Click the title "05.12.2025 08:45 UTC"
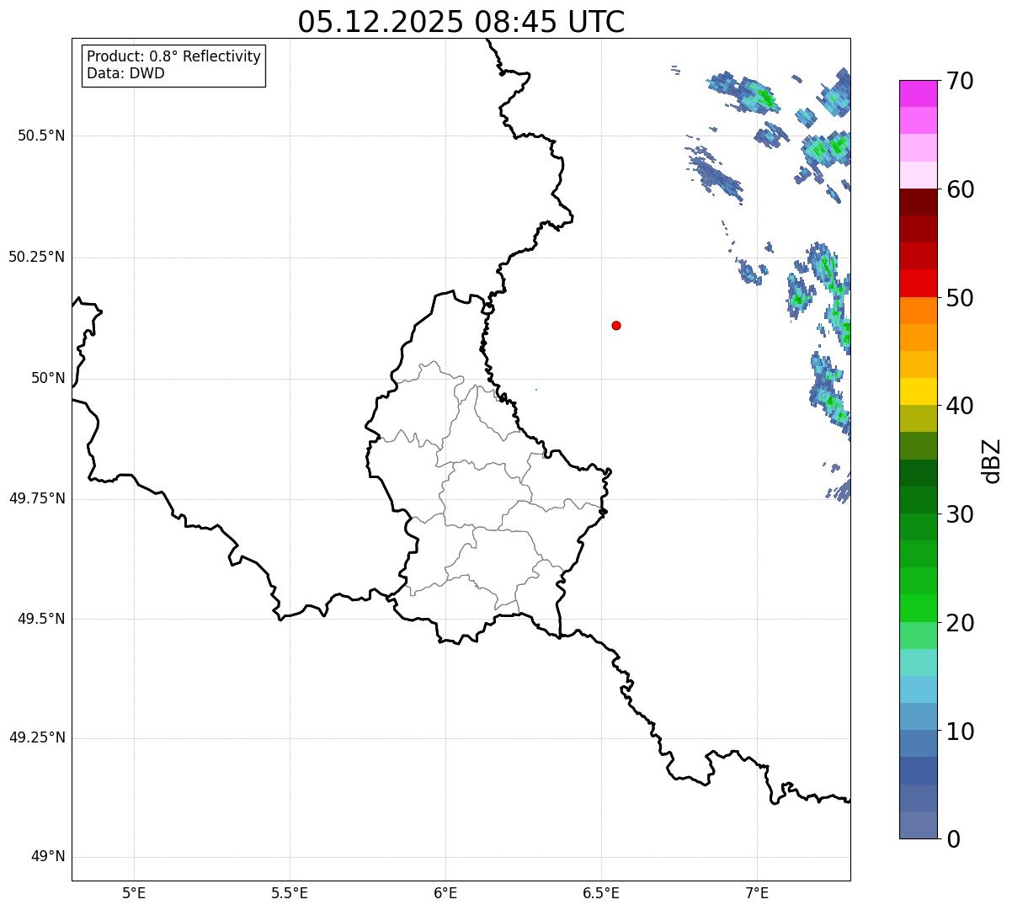The width and height of the screenshot is (1012, 910). tap(461, 21)
